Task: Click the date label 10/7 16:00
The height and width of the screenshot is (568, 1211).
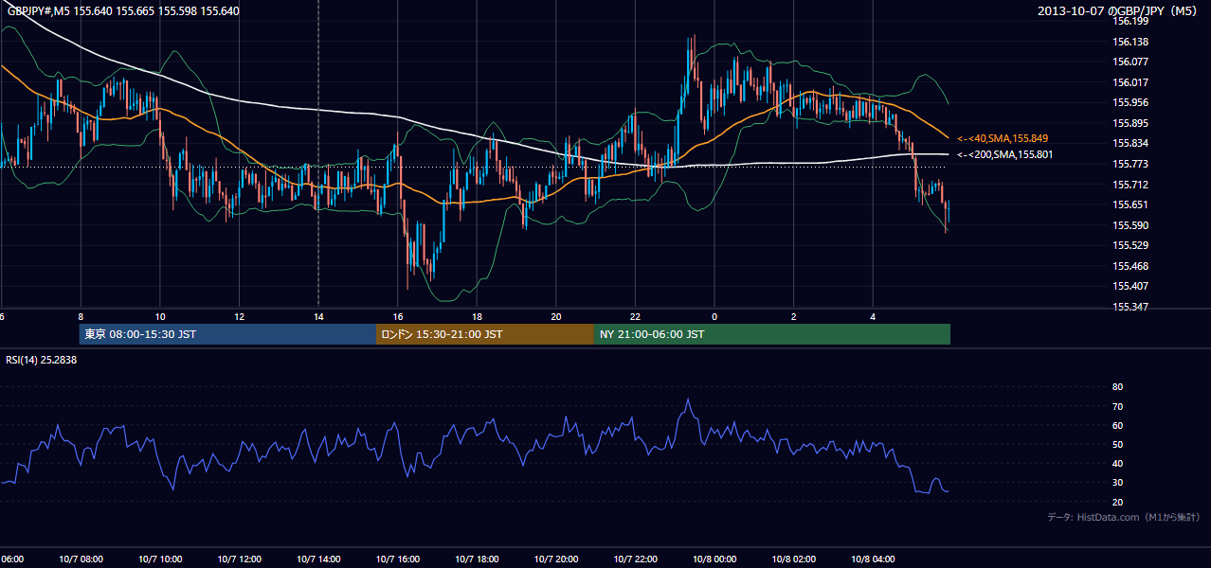Action: pos(398,559)
